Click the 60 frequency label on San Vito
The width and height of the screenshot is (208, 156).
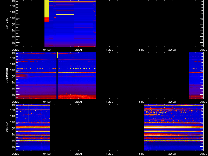[x=14, y=36]
